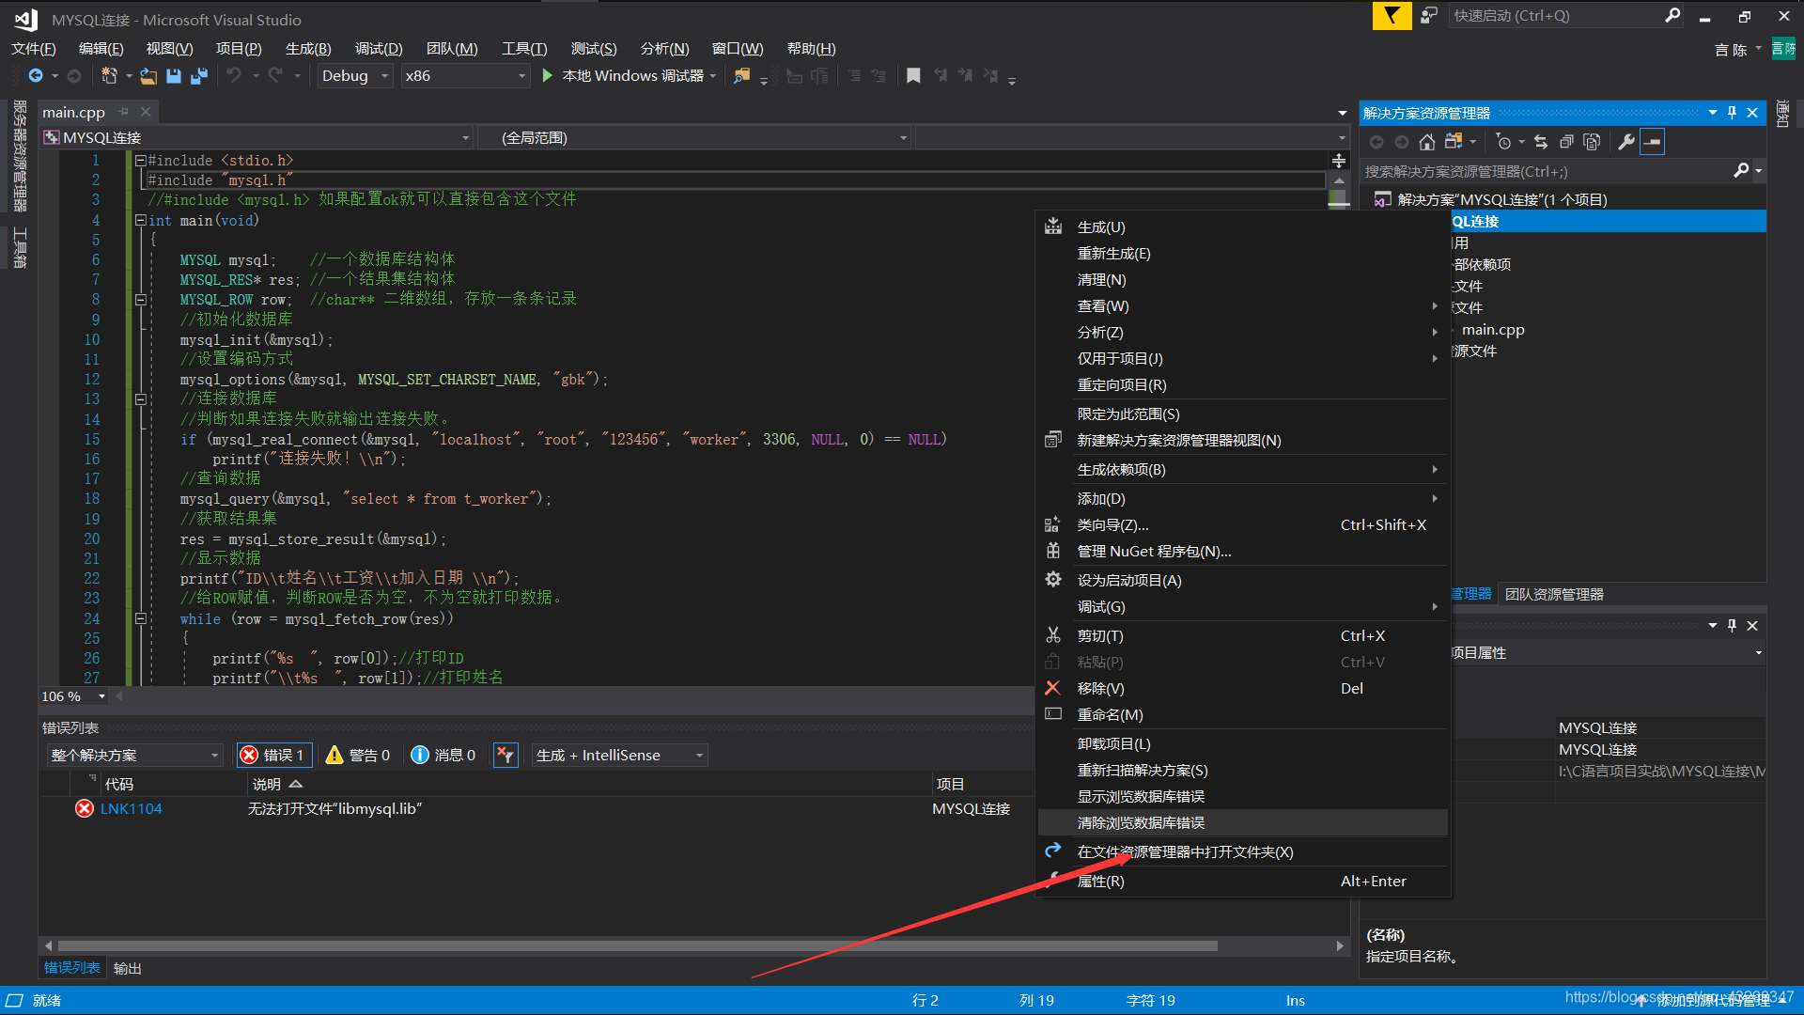Start debugging with the green play arrow
This screenshot has height=1015, width=1804.
coord(548,76)
